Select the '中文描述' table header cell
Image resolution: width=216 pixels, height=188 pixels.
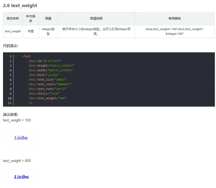point(31,19)
